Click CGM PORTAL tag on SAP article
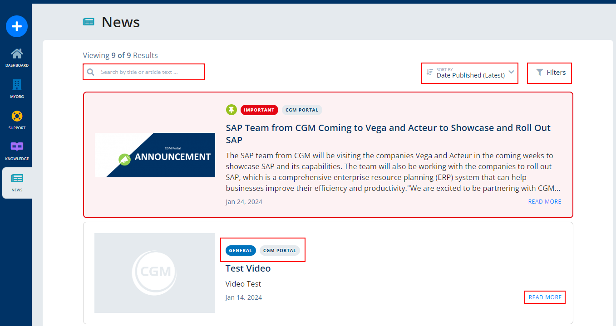This screenshot has width=616, height=326. [302, 110]
